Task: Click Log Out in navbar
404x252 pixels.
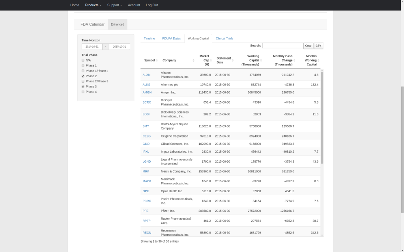Action: [152, 5]
